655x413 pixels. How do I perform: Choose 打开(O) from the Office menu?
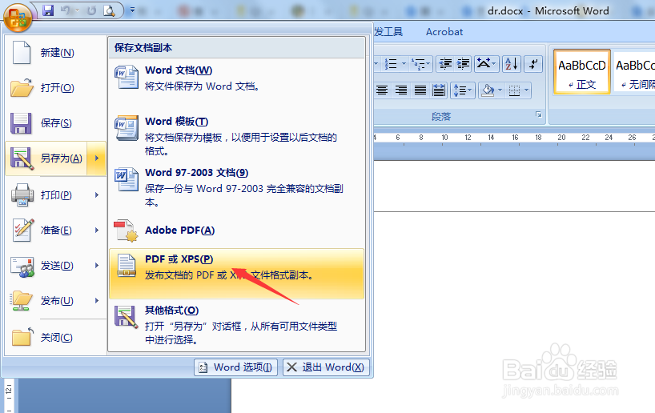(56, 88)
